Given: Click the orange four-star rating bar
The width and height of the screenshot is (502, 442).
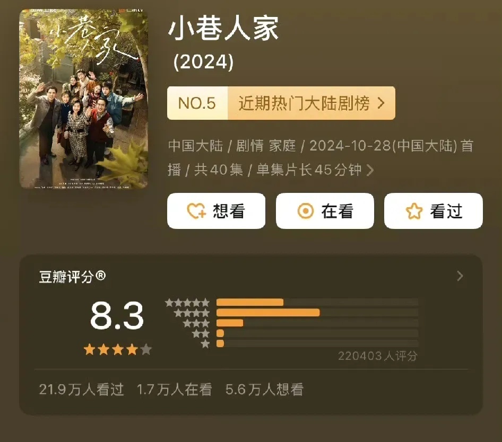Looking at the screenshot, I should pos(268,313).
